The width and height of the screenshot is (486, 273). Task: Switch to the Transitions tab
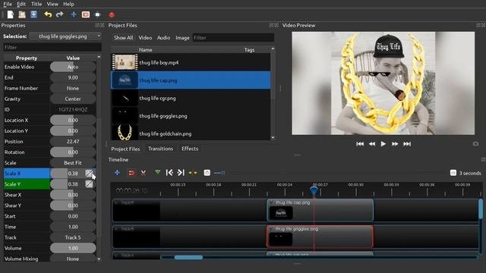(x=160, y=149)
